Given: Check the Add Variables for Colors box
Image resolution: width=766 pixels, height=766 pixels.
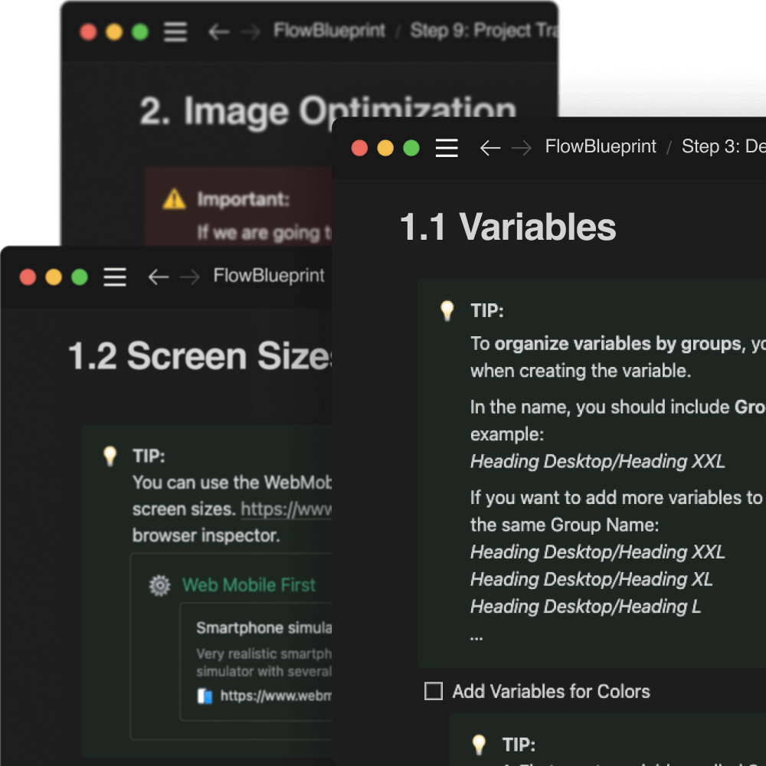Looking at the screenshot, I should [x=434, y=691].
